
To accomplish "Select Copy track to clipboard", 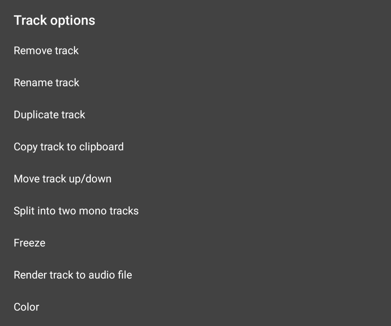I will [x=69, y=147].
